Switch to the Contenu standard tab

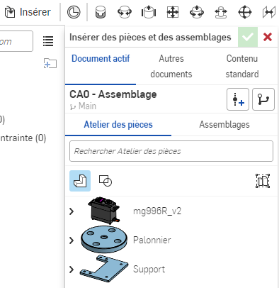coord(242,66)
